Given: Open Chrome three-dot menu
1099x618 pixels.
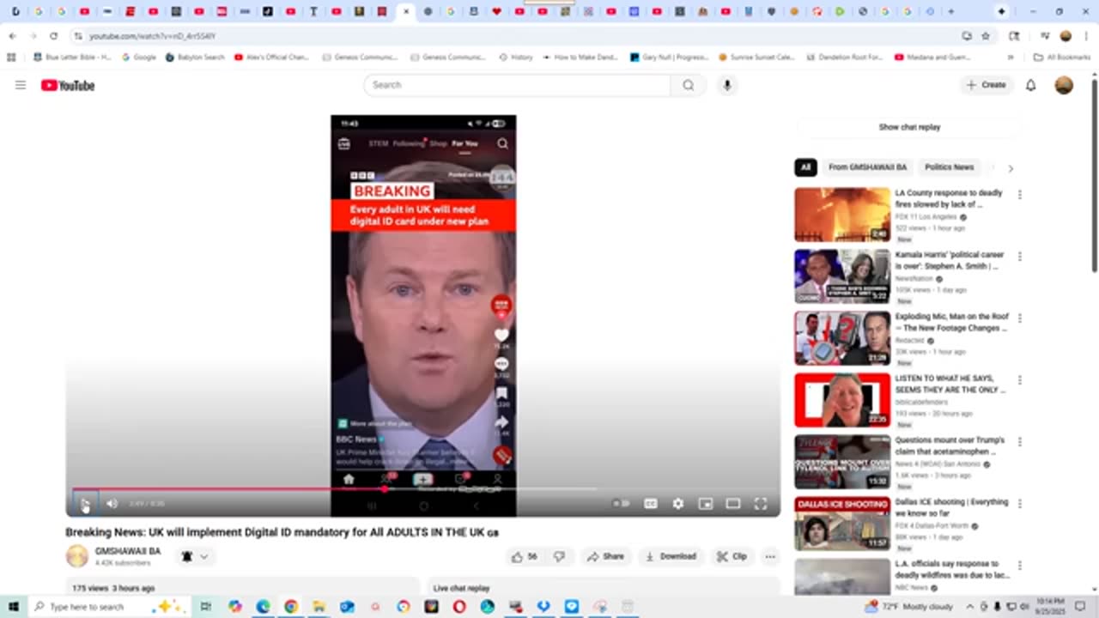Looking at the screenshot, I should tap(1086, 36).
